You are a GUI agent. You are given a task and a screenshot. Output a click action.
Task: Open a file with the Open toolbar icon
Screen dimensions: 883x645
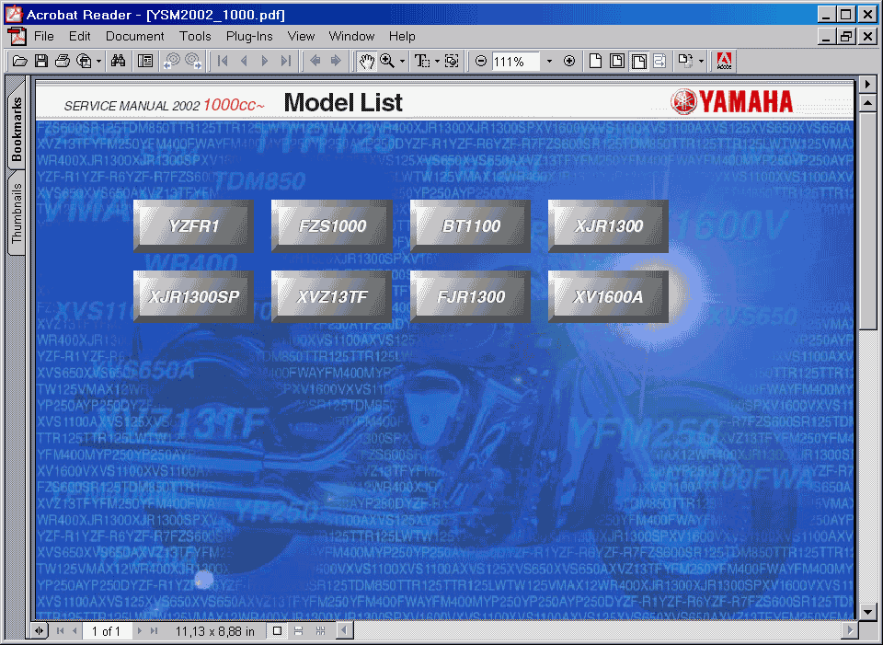coord(19,61)
